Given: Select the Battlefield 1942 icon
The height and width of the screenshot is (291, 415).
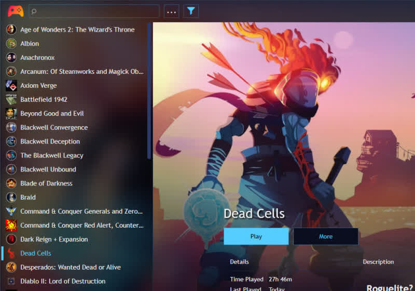Looking at the screenshot, I should click(11, 99).
